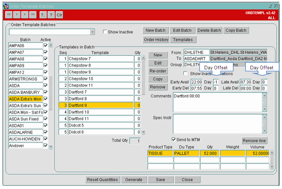Screen dimensions: 282x189
Task: Click From field DHLSTHE
Action: pyautogui.click(x=196, y=52)
